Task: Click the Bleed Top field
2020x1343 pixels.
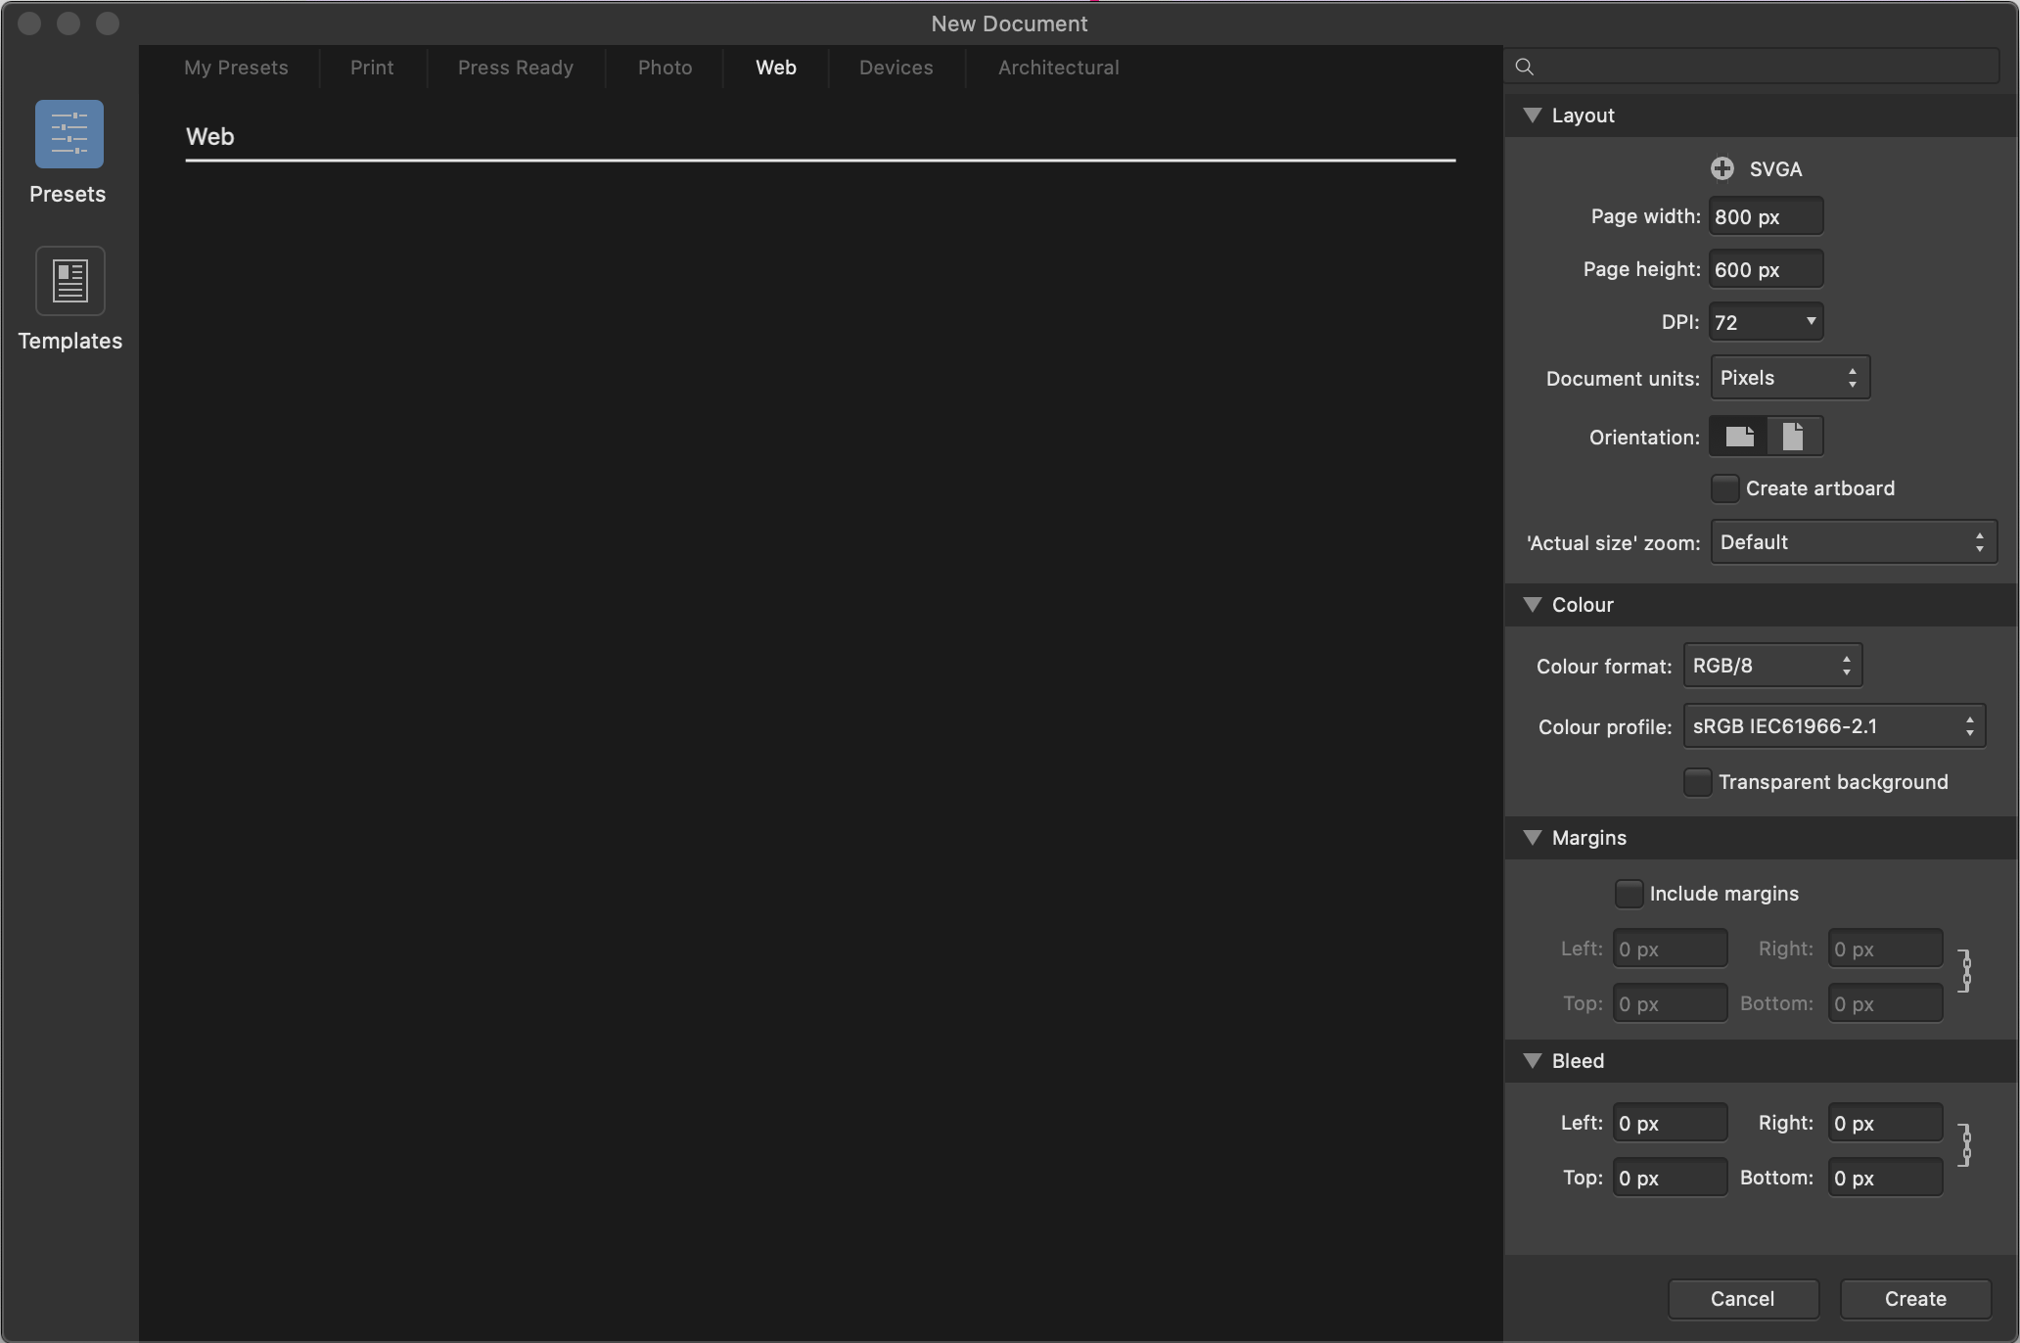Action: pos(1670,1179)
